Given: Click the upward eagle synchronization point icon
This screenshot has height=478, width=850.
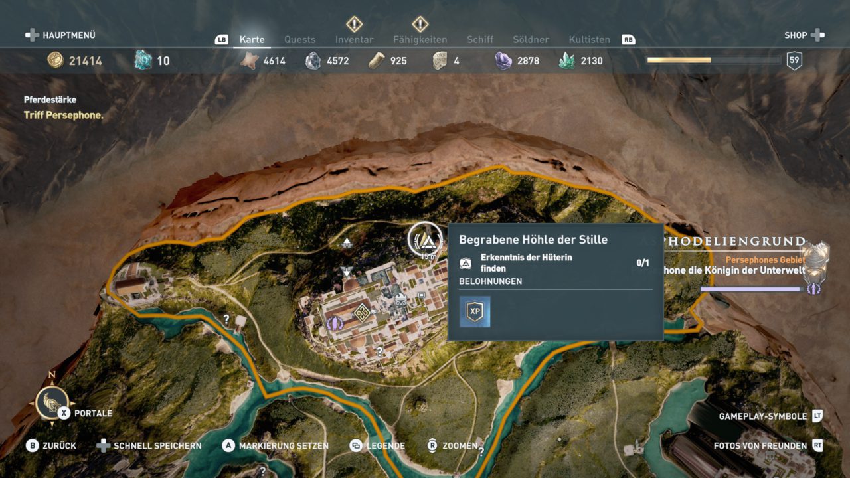Looking at the screenshot, I should click(346, 244).
